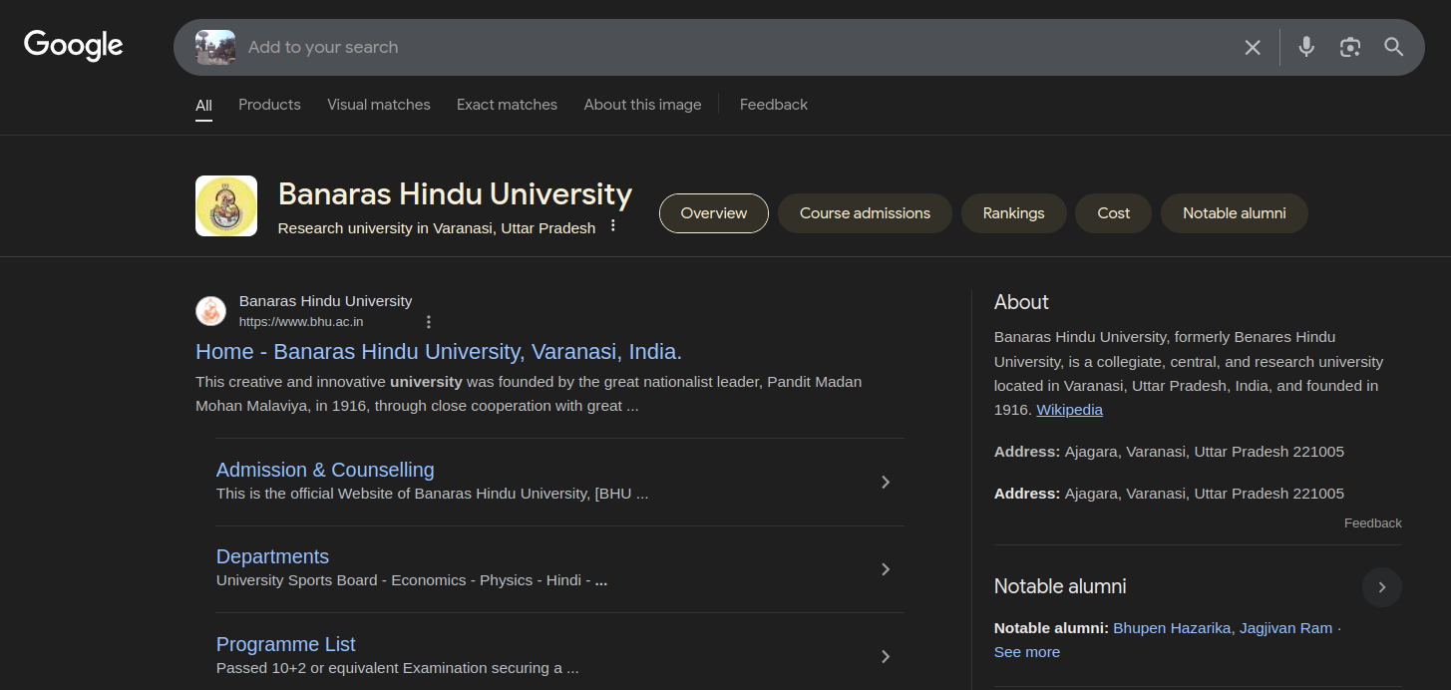Click the bhu.ac.in site favicon
Viewport: 1451px width, 690px height.
(x=210, y=311)
